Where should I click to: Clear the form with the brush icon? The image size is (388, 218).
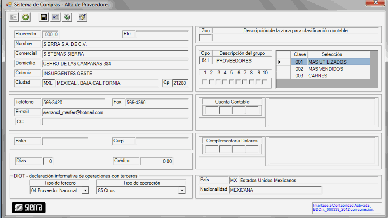point(82,17)
